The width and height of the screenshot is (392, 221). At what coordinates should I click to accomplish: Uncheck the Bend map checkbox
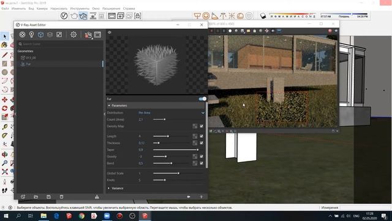coord(202,163)
